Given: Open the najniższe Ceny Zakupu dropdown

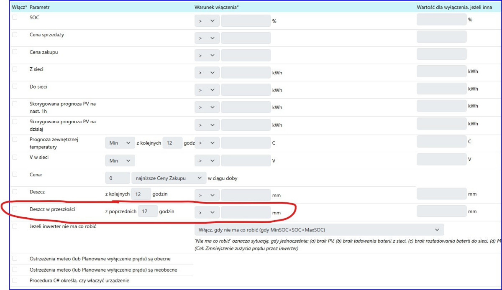Looking at the screenshot, I should (x=169, y=178).
